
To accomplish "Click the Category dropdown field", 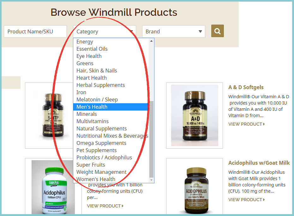I will coord(104,31).
